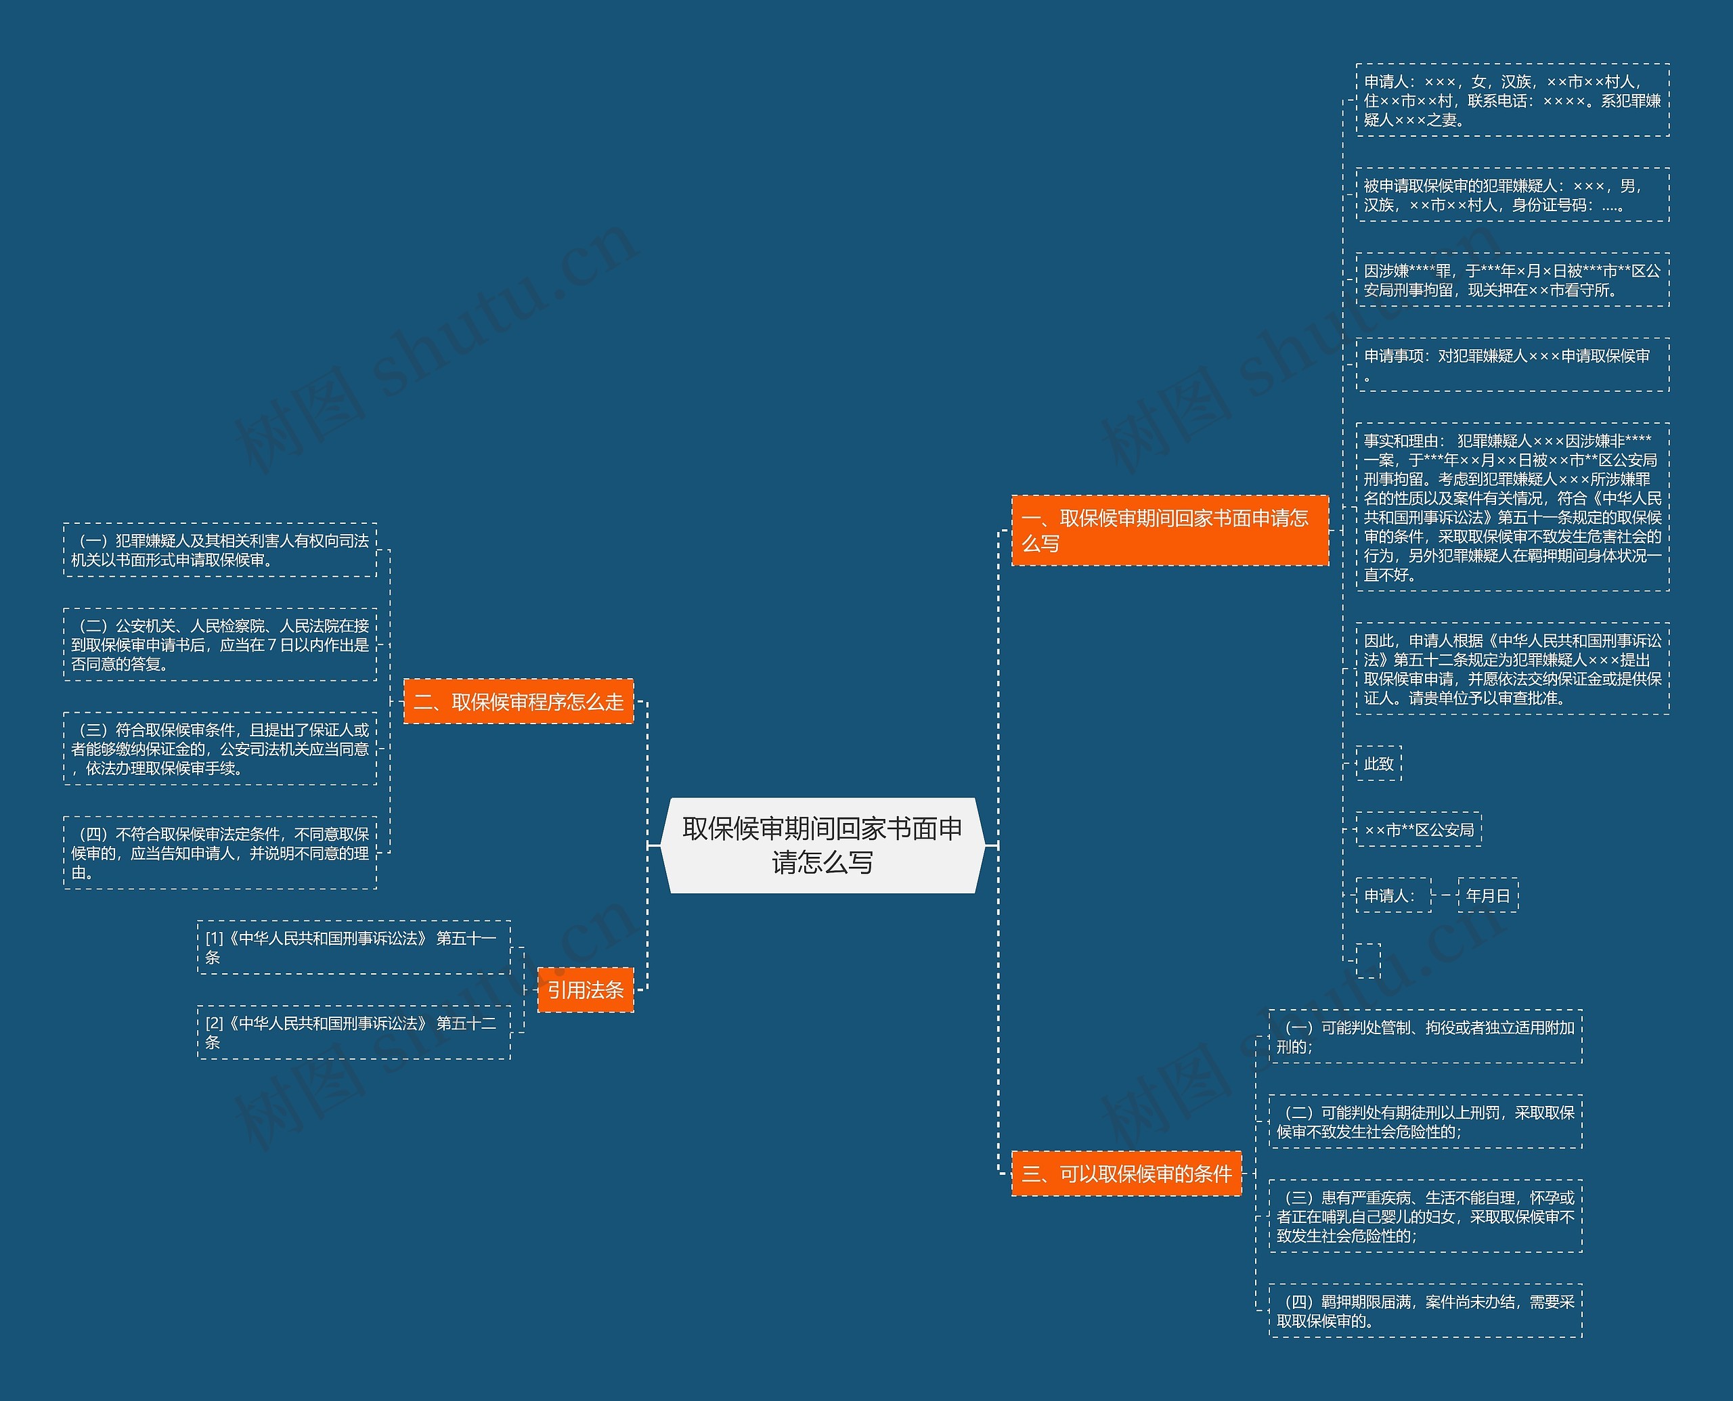
Task: Click the node starting with 事实和理由
Action: pyautogui.click(x=1512, y=507)
